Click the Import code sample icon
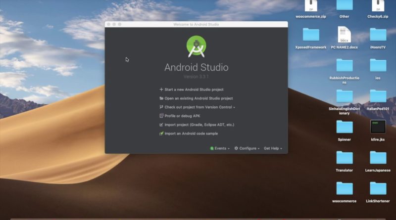Screen dimensions: 396x220 [161, 133]
